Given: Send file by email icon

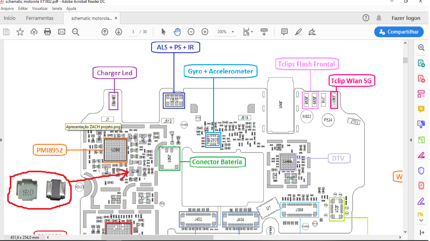Looking at the screenshot, I should pos(62,32).
